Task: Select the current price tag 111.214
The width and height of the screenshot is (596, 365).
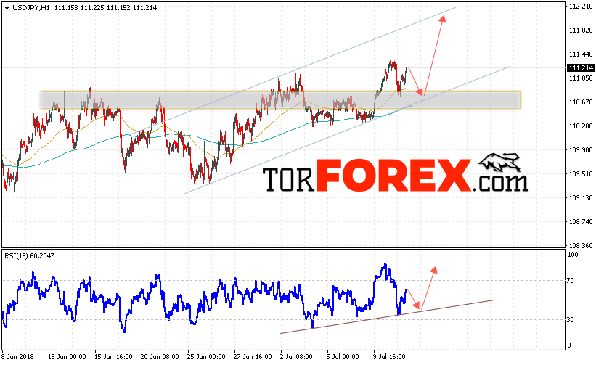Action: pos(581,68)
